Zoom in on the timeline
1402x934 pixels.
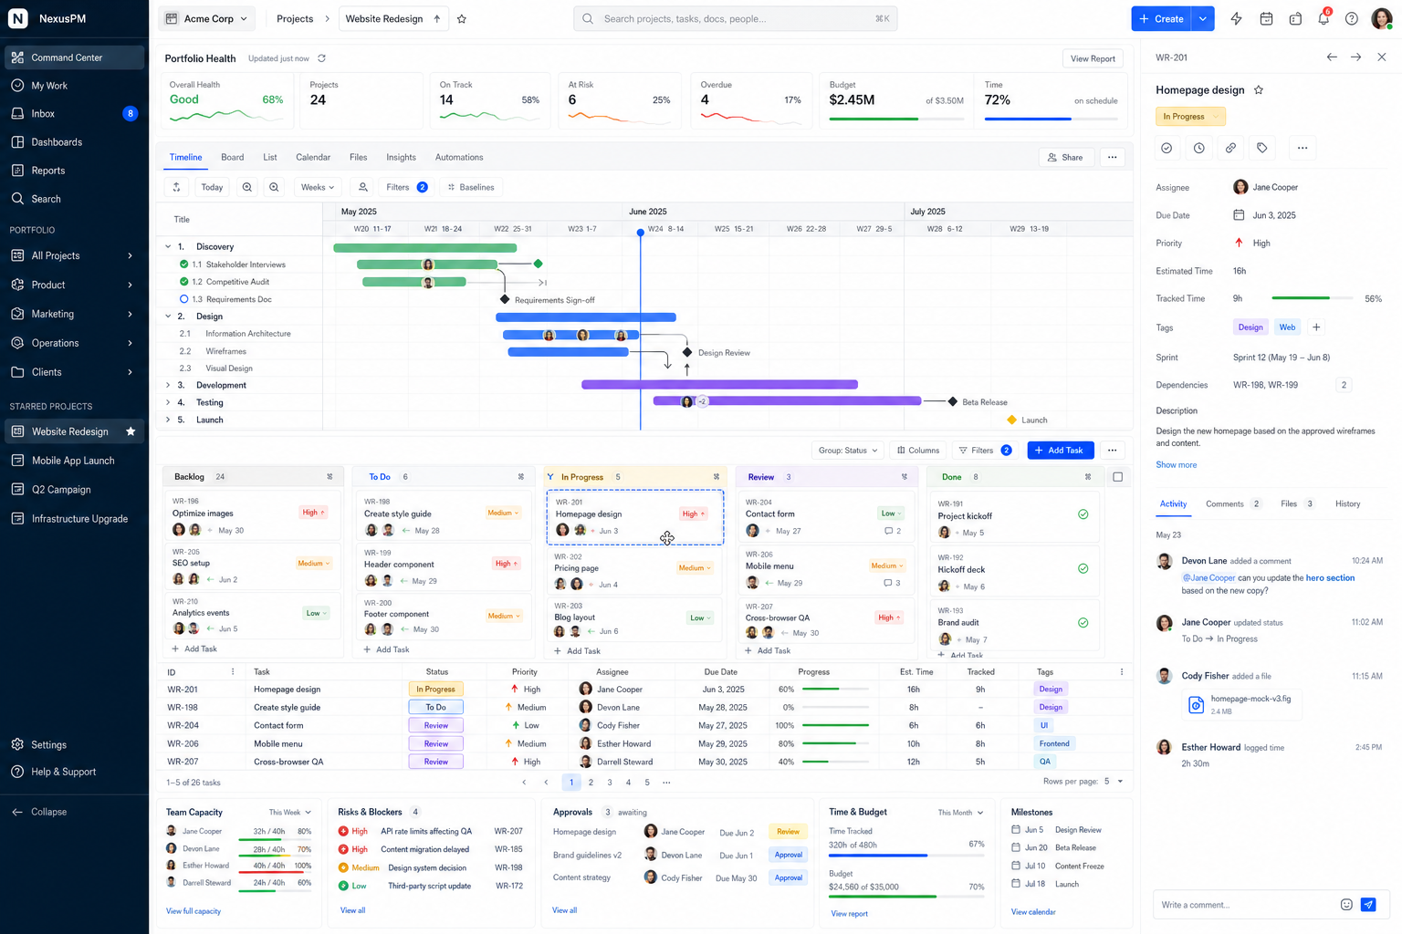[246, 187]
